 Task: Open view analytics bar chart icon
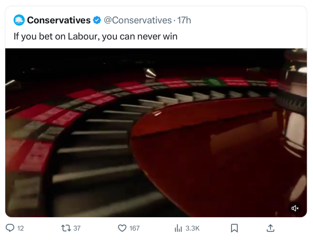pyautogui.click(x=178, y=228)
